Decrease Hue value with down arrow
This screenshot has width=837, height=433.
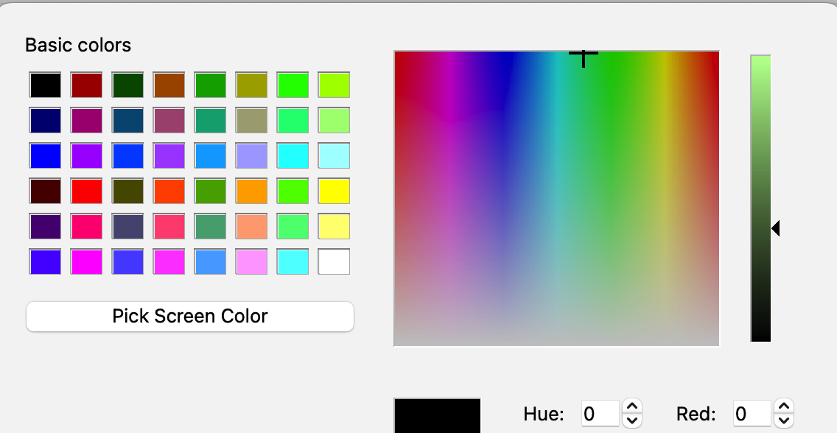(632, 420)
